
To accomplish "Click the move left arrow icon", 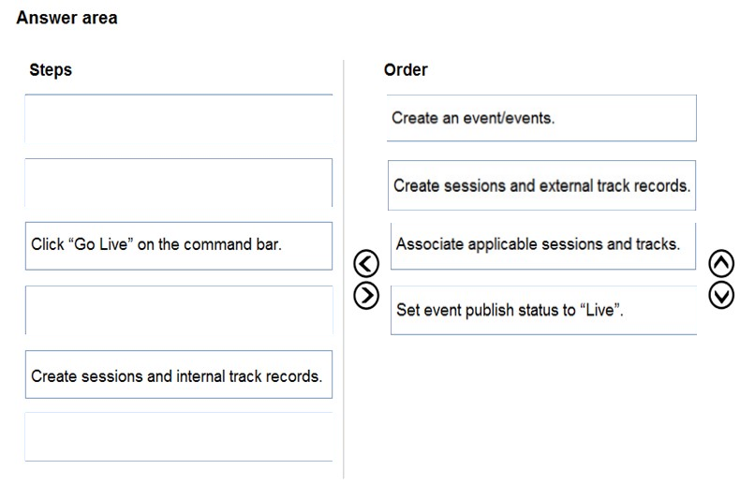I will click(x=365, y=263).
